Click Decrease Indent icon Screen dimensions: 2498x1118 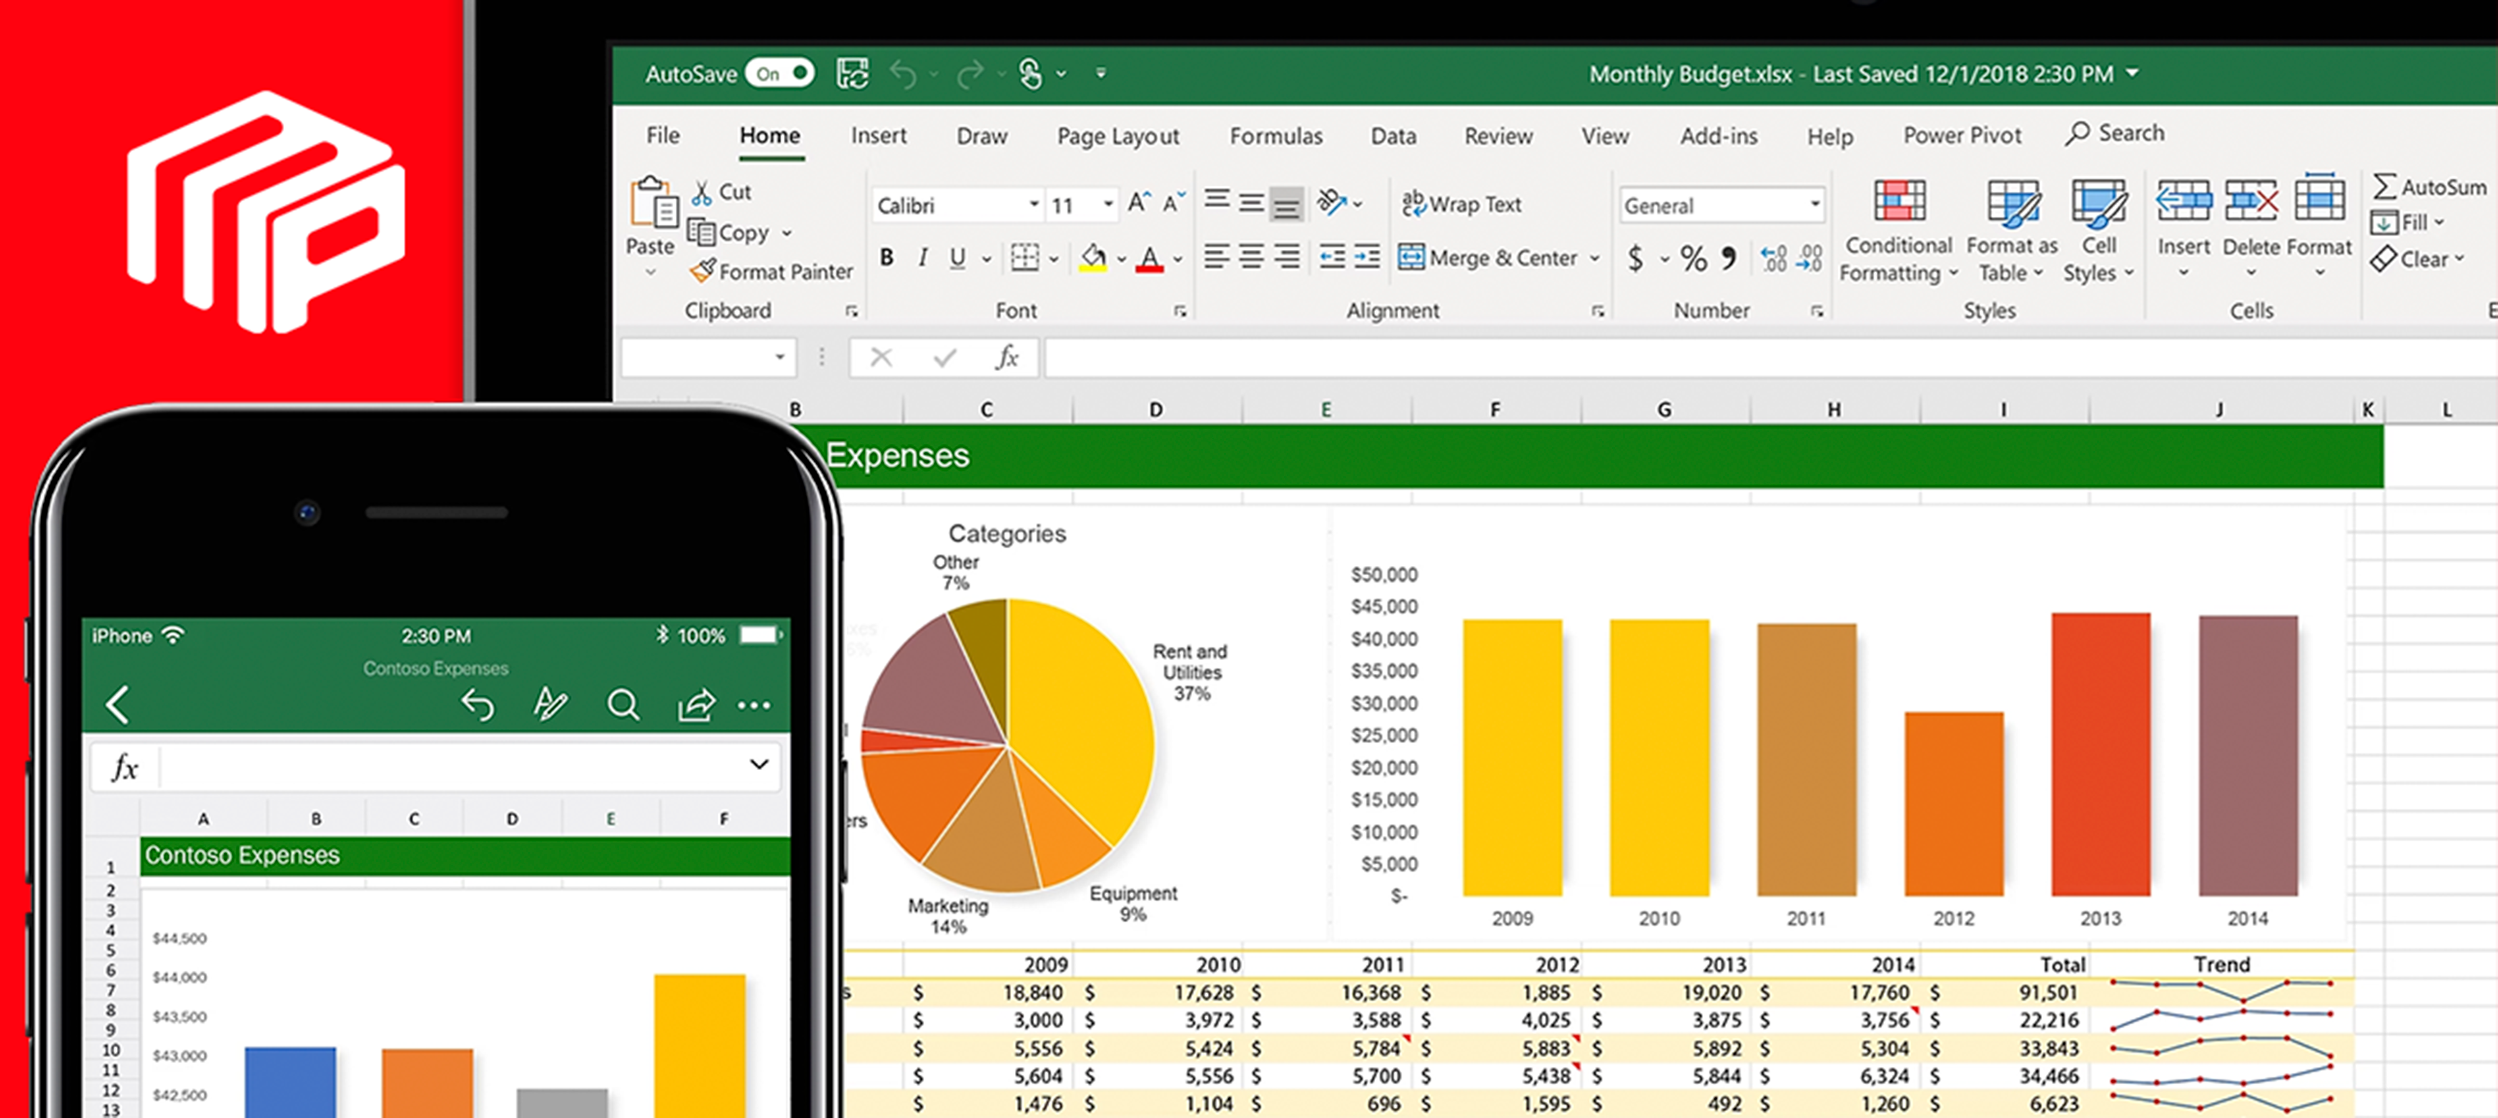click(x=1333, y=257)
